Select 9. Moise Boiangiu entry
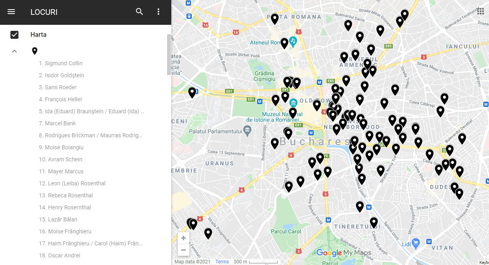 (x=61, y=147)
